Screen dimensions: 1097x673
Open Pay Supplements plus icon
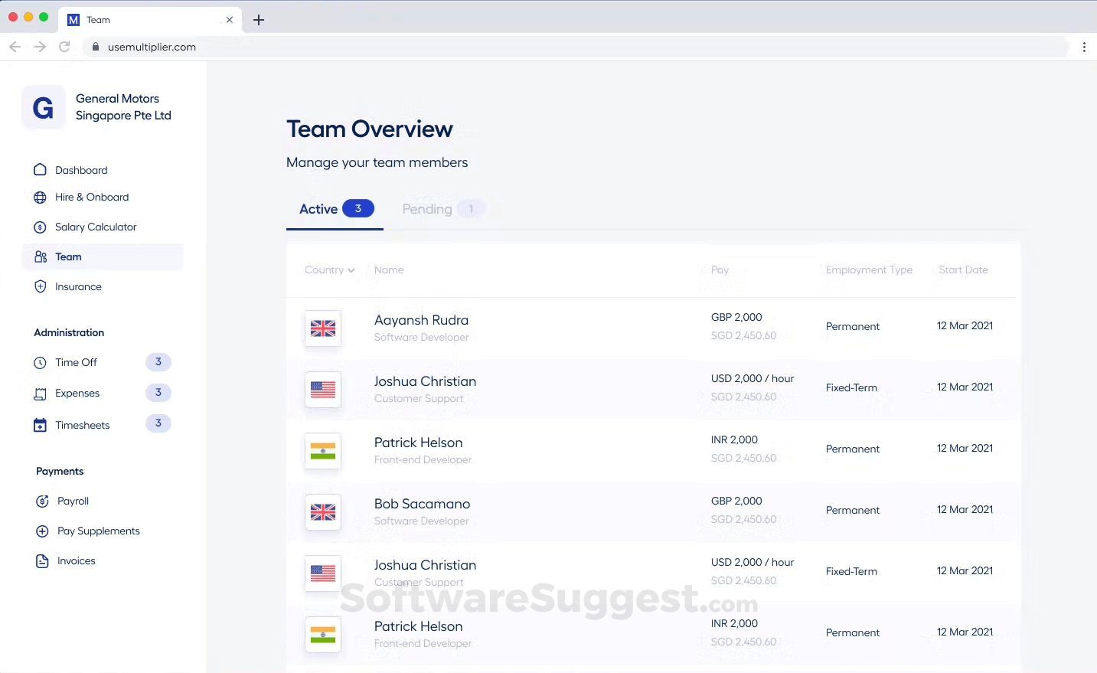[43, 531]
